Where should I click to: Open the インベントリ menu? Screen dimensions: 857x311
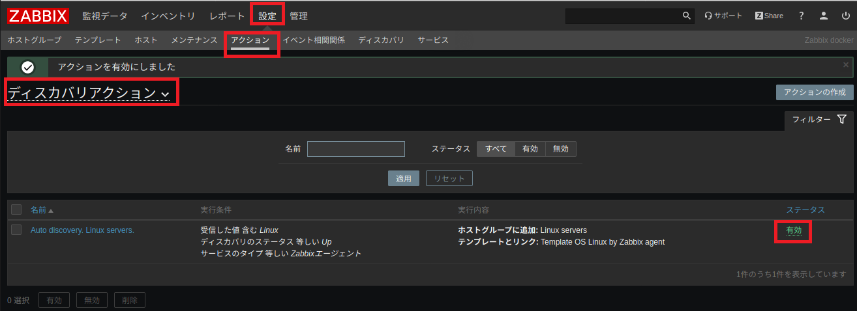[168, 16]
